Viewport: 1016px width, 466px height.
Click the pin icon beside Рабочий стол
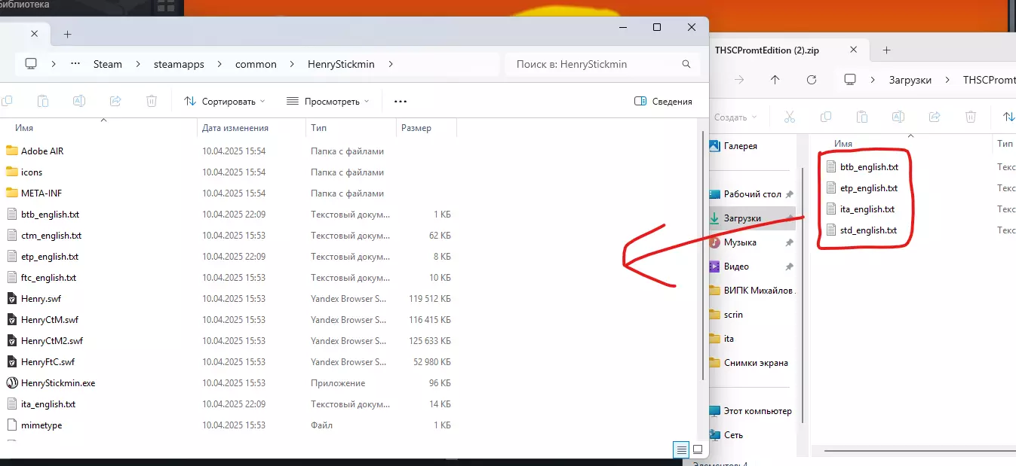pos(789,194)
